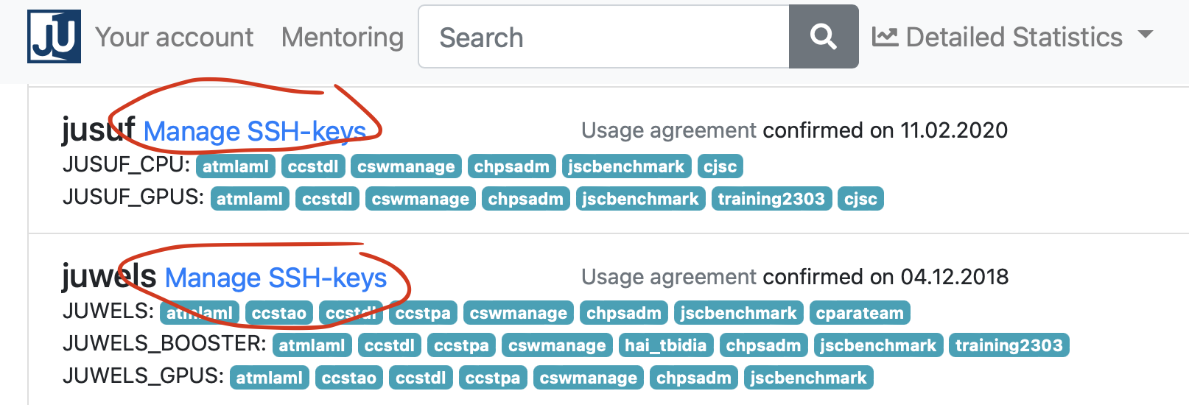Image resolution: width=1189 pixels, height=405 pixels.
Task: Open the Mentoring menu item
Action: click(343, 37)
